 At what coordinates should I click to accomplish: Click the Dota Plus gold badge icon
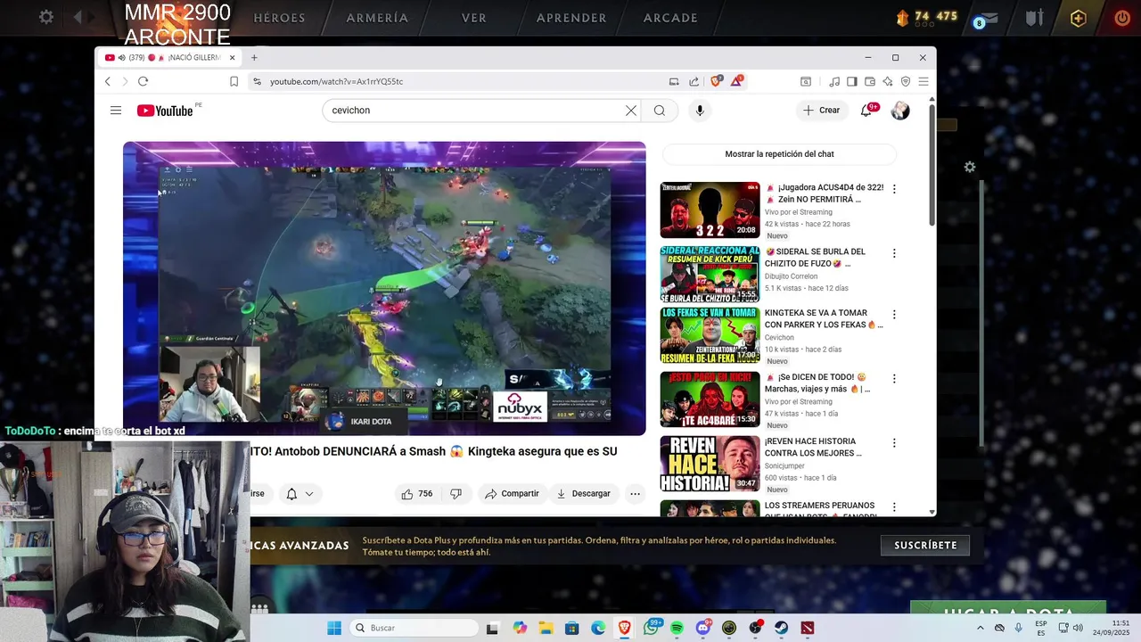[x=1078, y=18]
